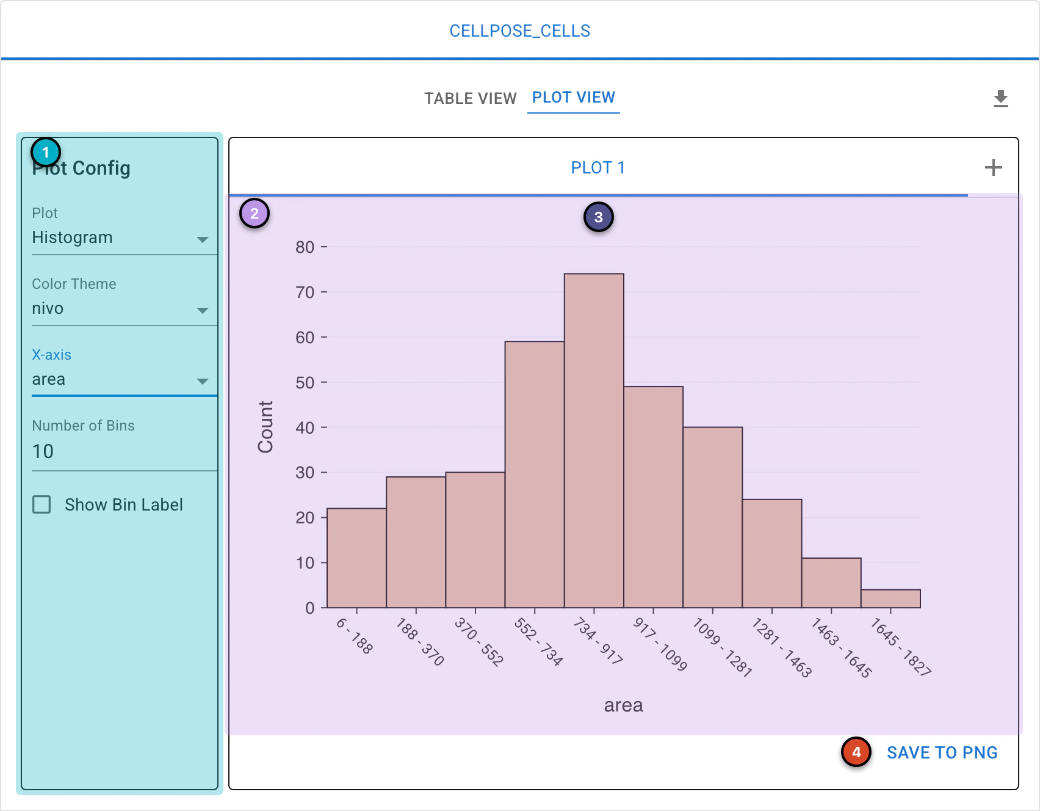
Task: Open the X-axis dropdown showing area
Action: pyautogui.click(x=125, y=379)
